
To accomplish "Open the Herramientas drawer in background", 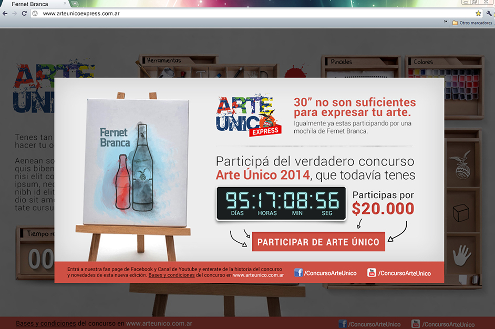I will click(x=179, y=60).
